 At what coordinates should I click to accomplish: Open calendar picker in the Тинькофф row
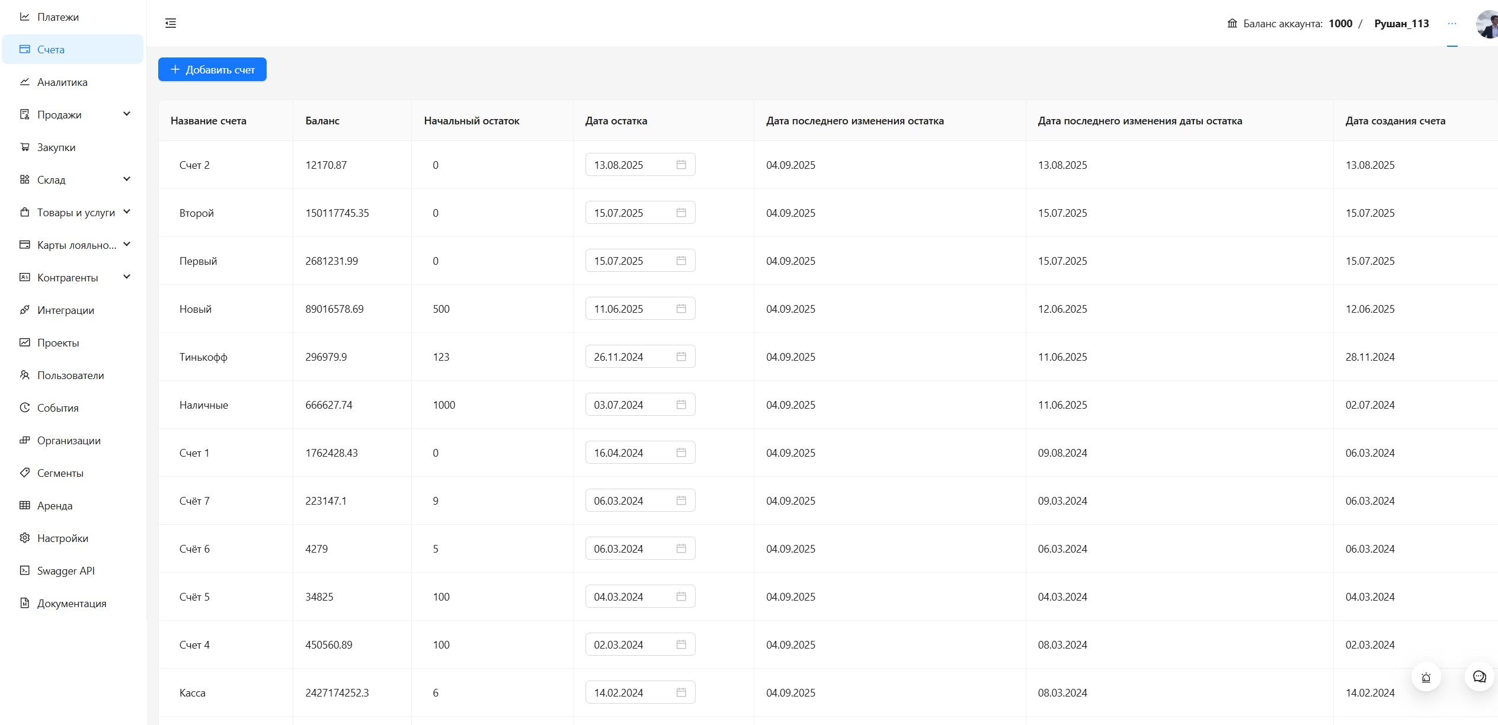click(x=680, y=356)
